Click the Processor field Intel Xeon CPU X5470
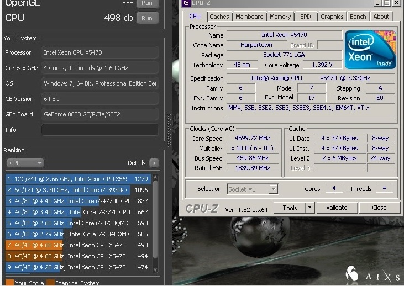Viewport: 404px width, 286px height. (x=99, y=52)
